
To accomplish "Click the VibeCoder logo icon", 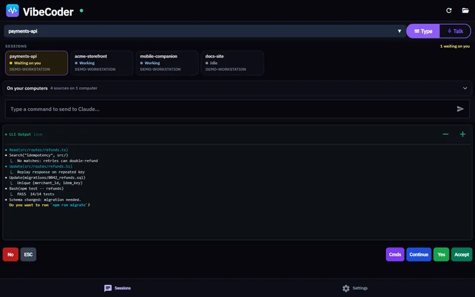I will tap(12, 11).
